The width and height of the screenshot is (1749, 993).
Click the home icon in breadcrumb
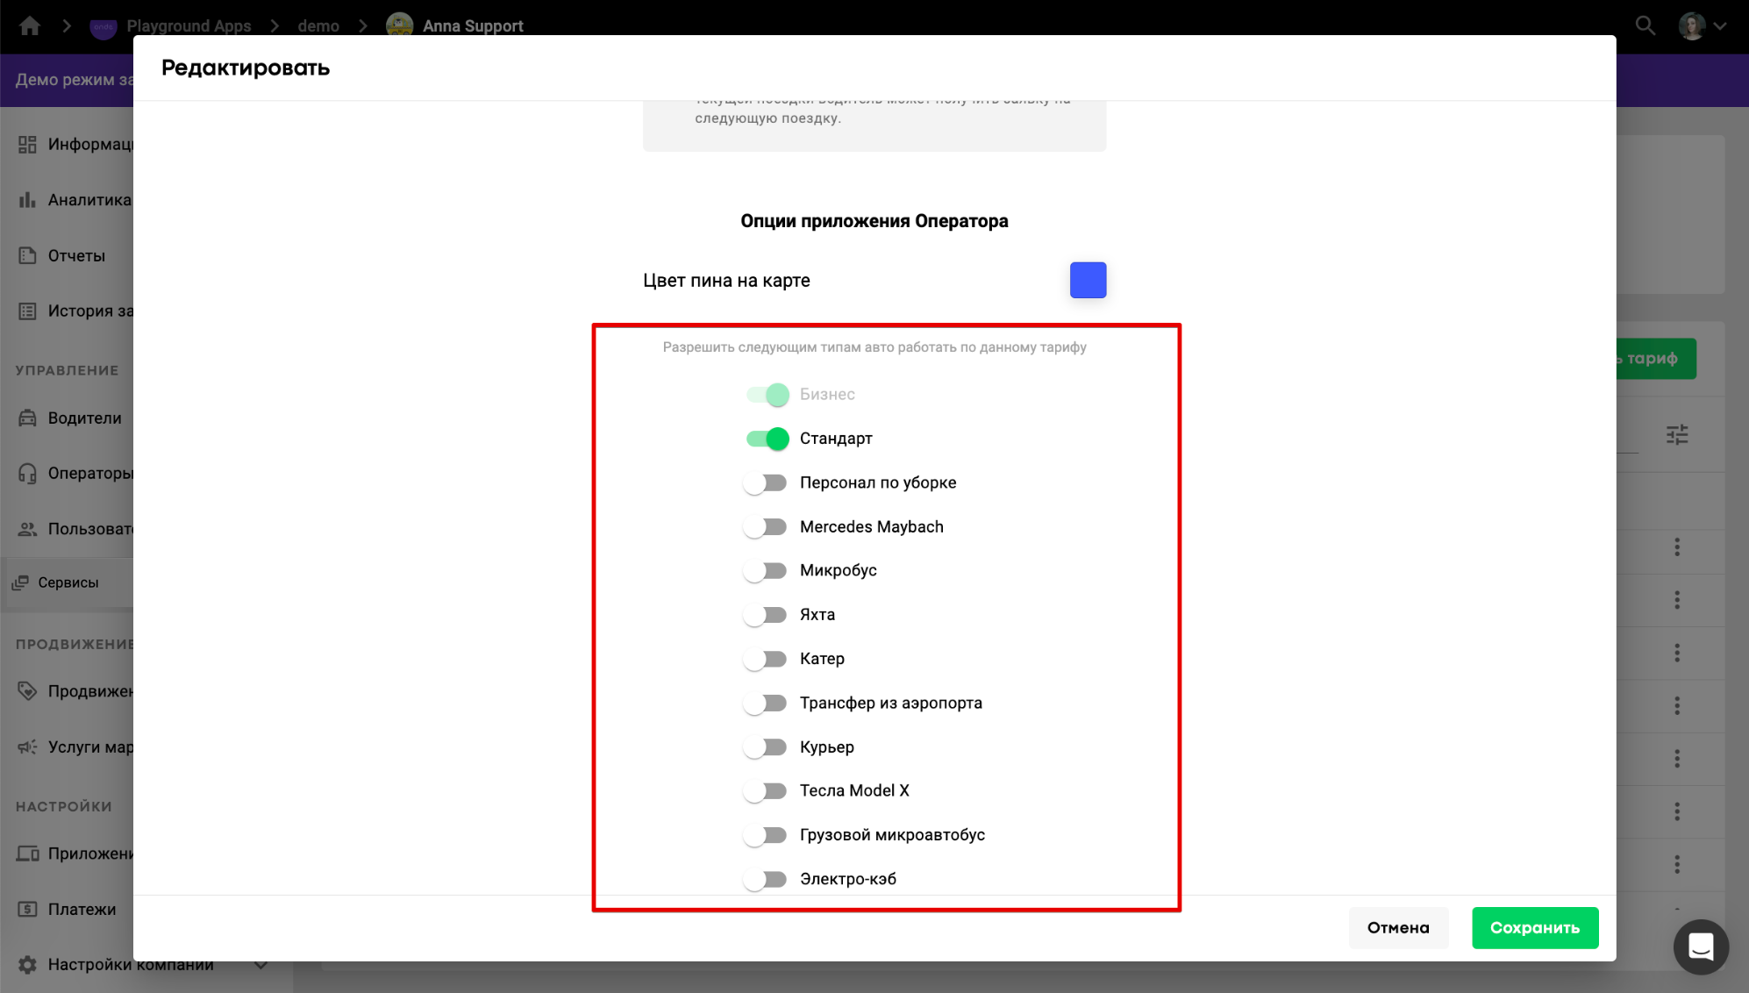(30, 25)
